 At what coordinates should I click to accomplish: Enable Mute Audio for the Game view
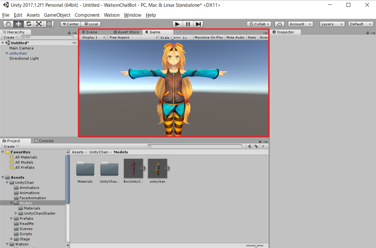coord(235,37)
